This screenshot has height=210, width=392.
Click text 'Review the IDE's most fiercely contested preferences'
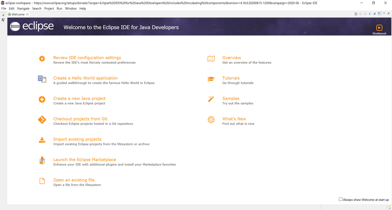pos(94,63)
